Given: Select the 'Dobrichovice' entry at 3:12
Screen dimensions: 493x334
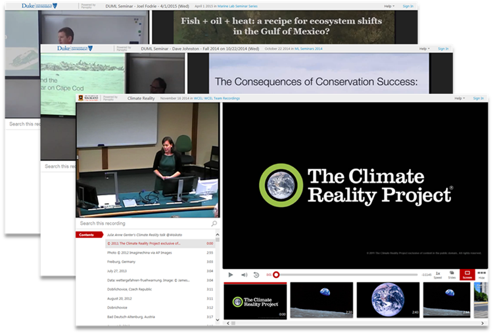Looking at the screenshot, I should click(x=160, y=308).
